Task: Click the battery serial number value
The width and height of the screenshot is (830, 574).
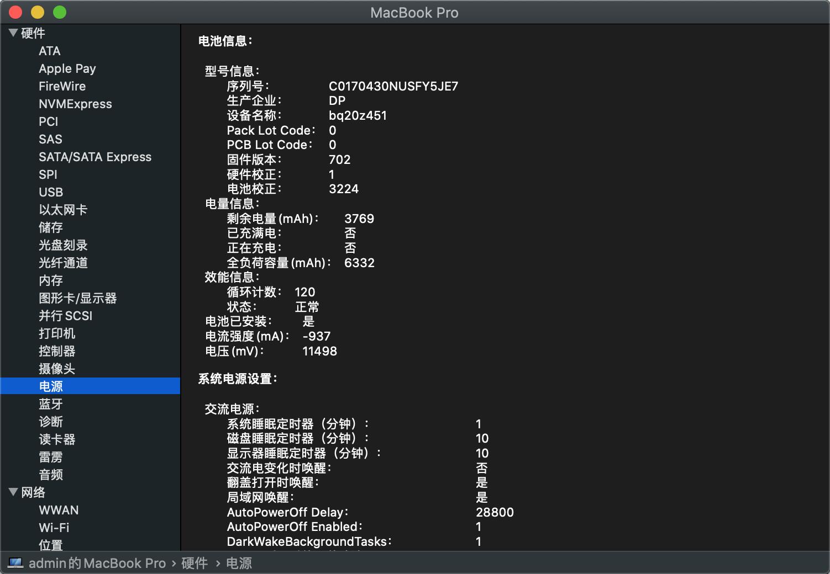Action: 393,86
